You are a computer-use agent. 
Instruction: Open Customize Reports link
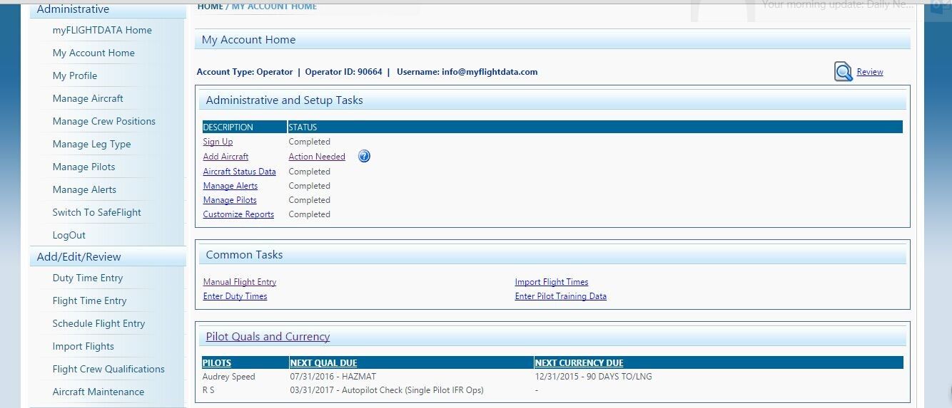[238, 214]
